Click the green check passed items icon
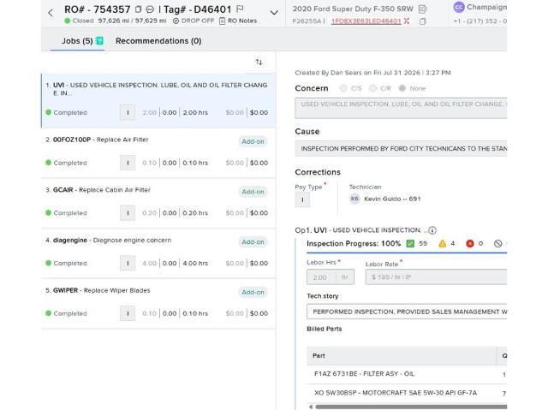548x410 pixels. 410,243
